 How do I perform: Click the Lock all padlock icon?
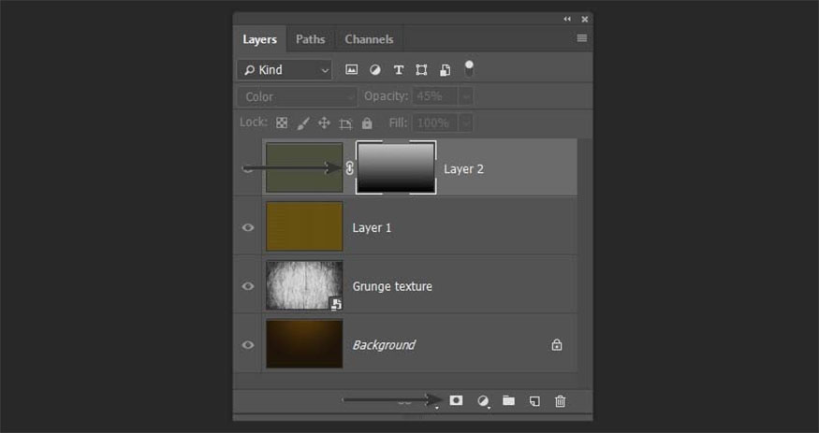point(367,123)
